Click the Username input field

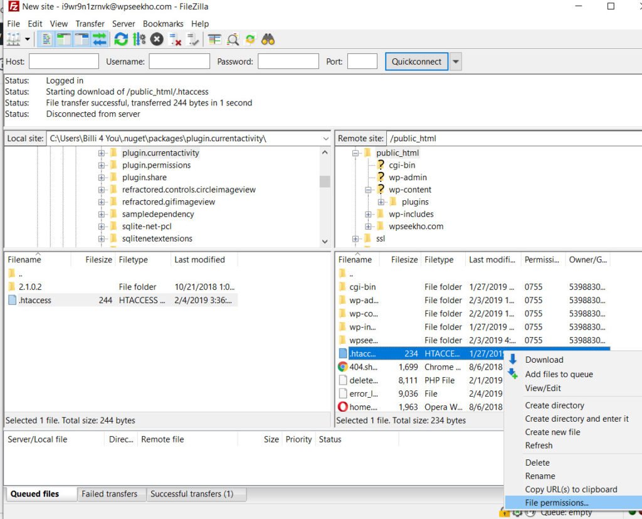click(179, 62)
